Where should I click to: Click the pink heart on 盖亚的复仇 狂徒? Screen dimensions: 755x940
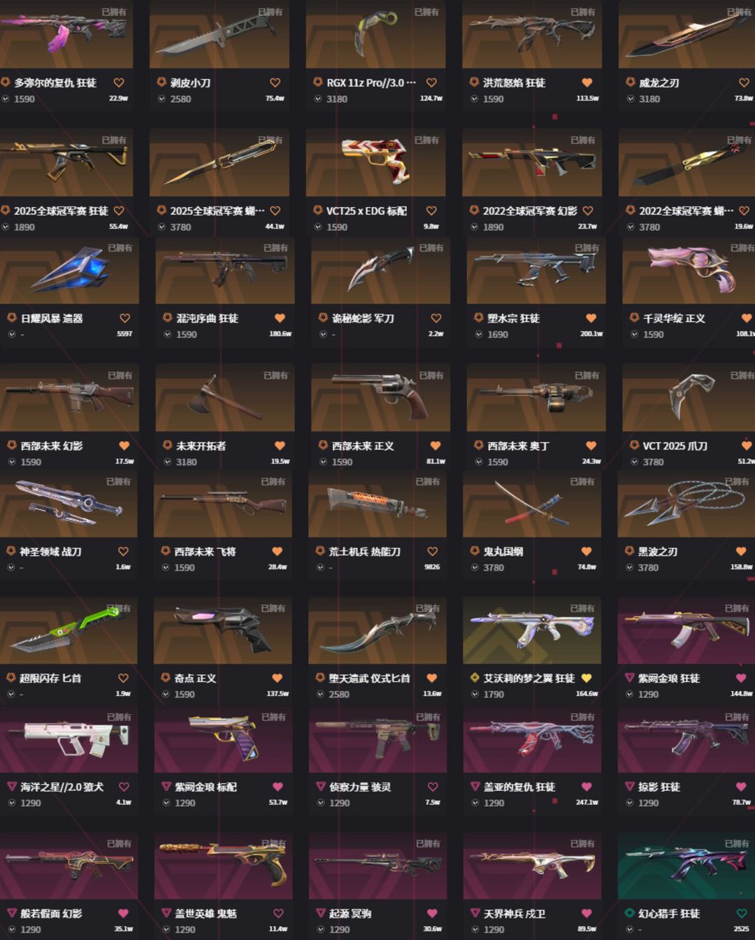point(587,787)
